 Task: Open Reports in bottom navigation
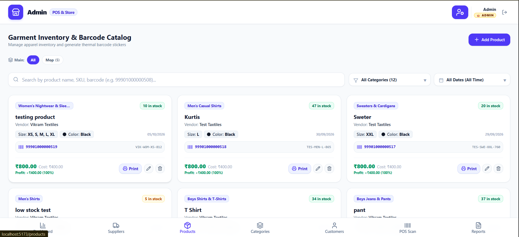click(x=478, y=228)
